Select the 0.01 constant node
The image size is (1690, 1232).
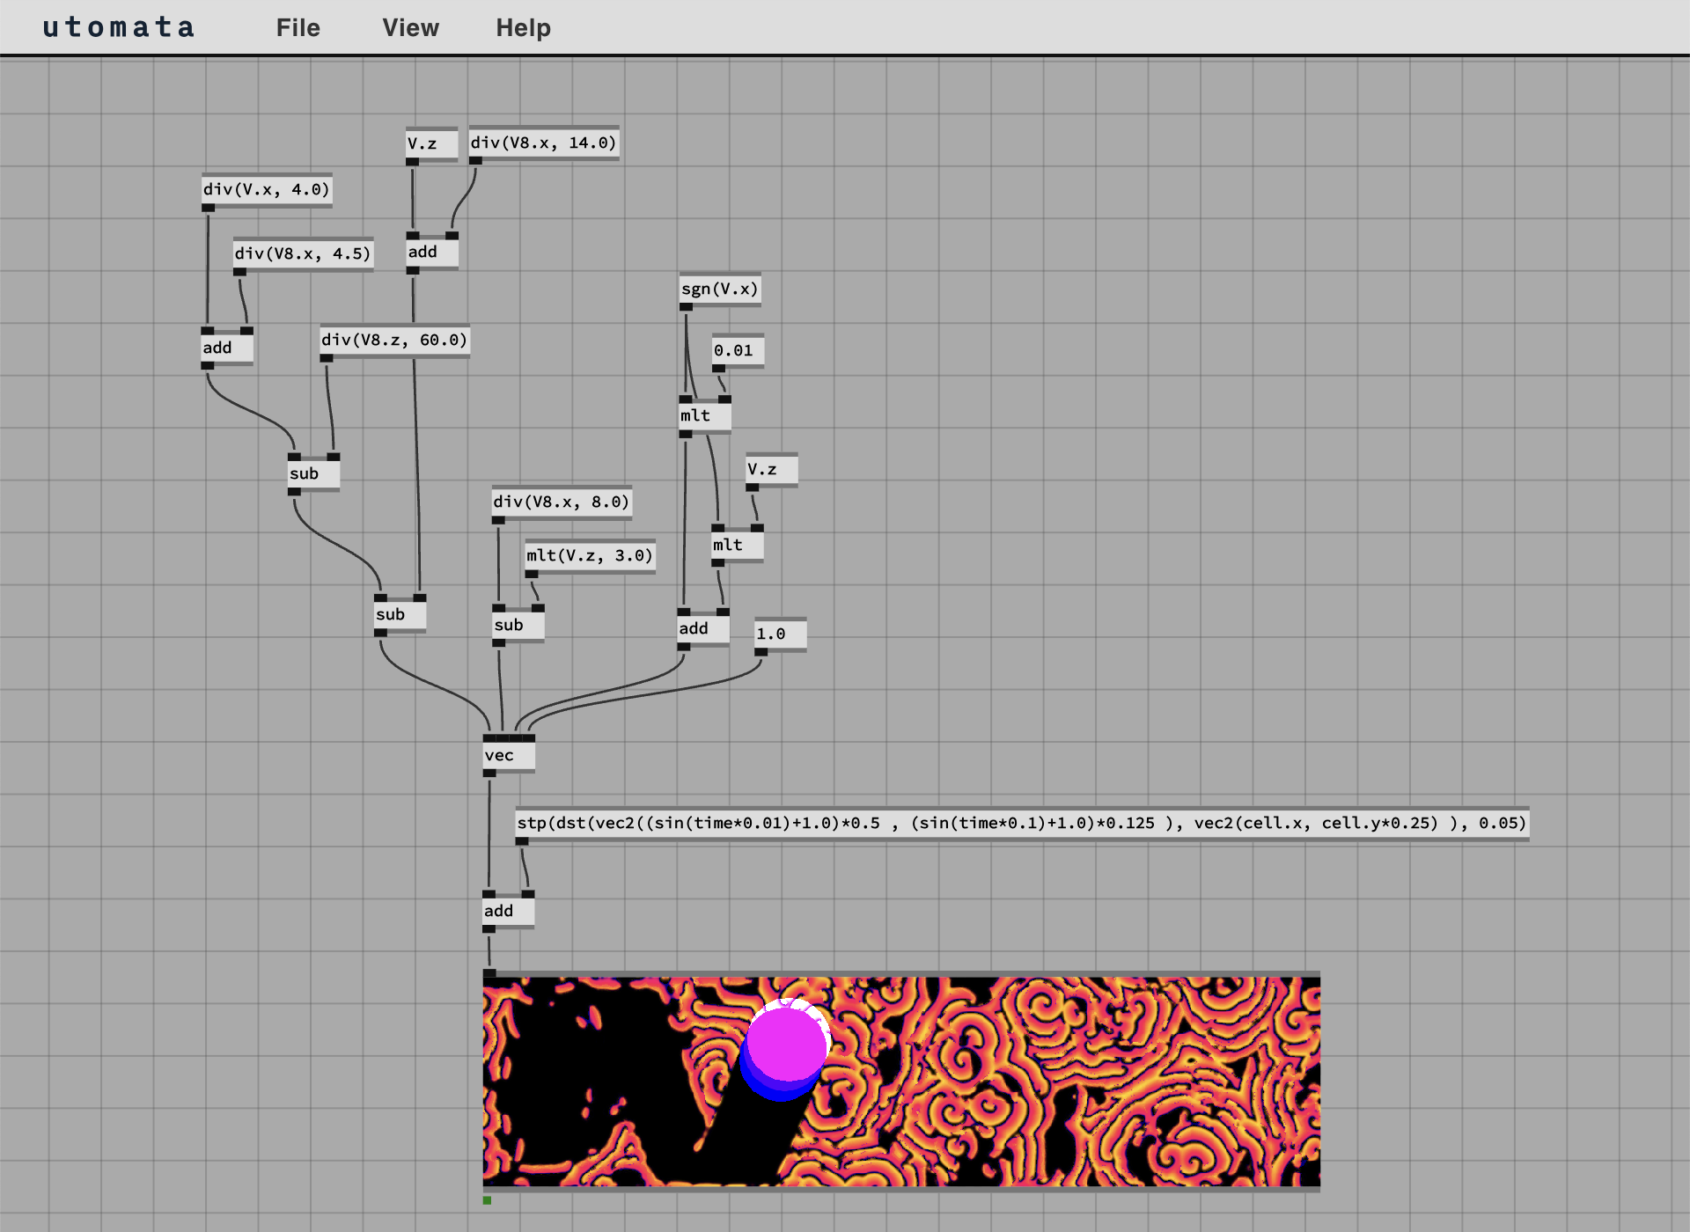(737, 351)
